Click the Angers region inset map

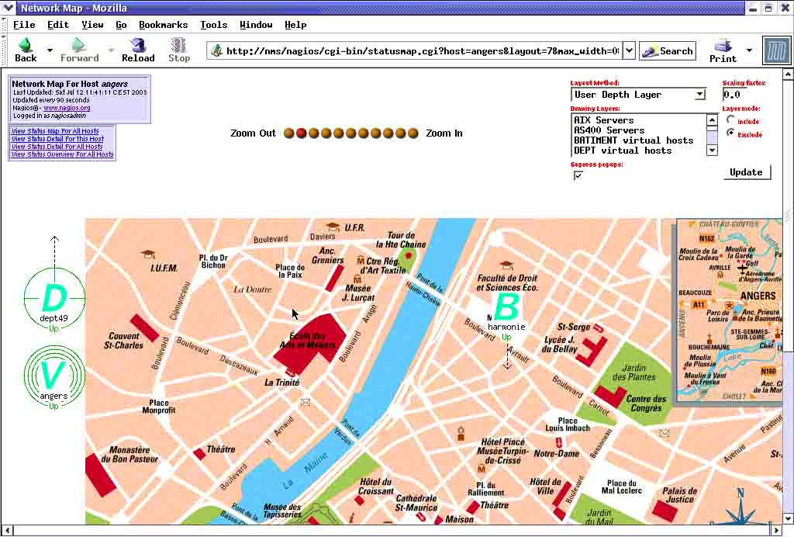(x=729, y=311)
